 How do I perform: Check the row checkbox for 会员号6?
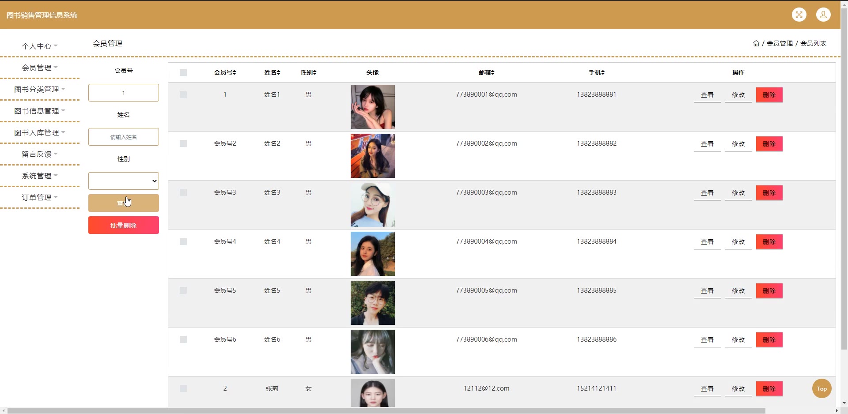(183, 339)
